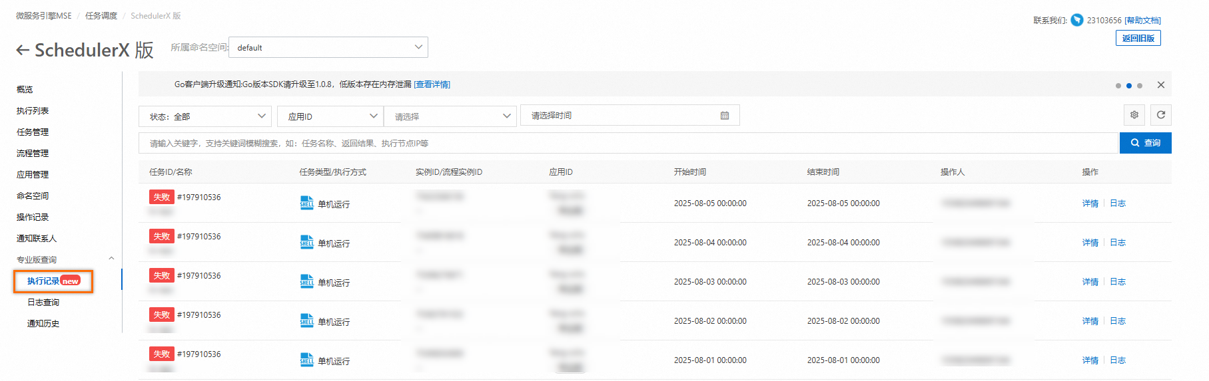Collapse the 专业版查询 sidebar section

tap(111, 259)
